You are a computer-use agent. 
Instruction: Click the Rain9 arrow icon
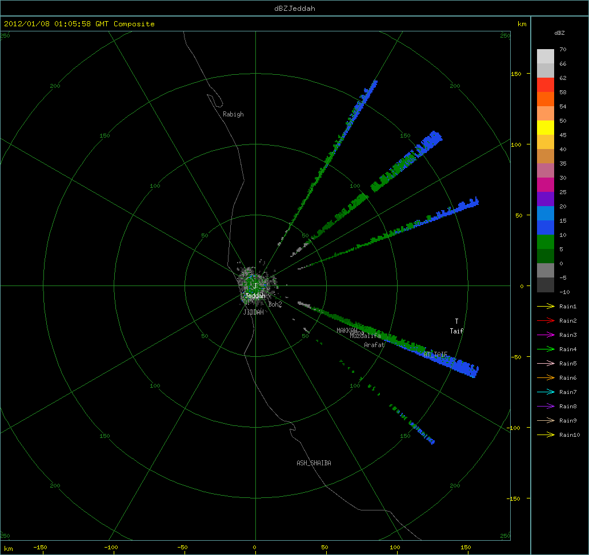[x=546, y=421]
